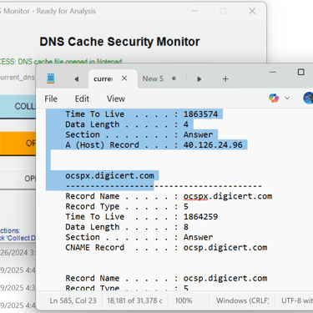The width and height of the screenshot is (313, 313).
Task: Click the Time To Live value 1863574
Action: (x=200, y=114)
